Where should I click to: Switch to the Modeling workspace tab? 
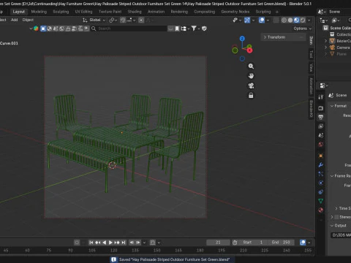pos(39,12)
